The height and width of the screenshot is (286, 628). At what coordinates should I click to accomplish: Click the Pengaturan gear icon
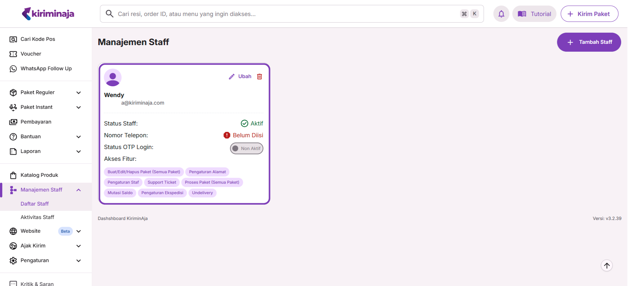point(13,261)
